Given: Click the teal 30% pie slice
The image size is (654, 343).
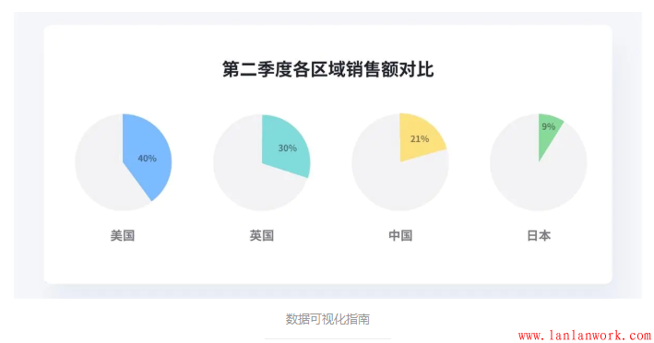Looking at the screenshot, I should [286, 146].
